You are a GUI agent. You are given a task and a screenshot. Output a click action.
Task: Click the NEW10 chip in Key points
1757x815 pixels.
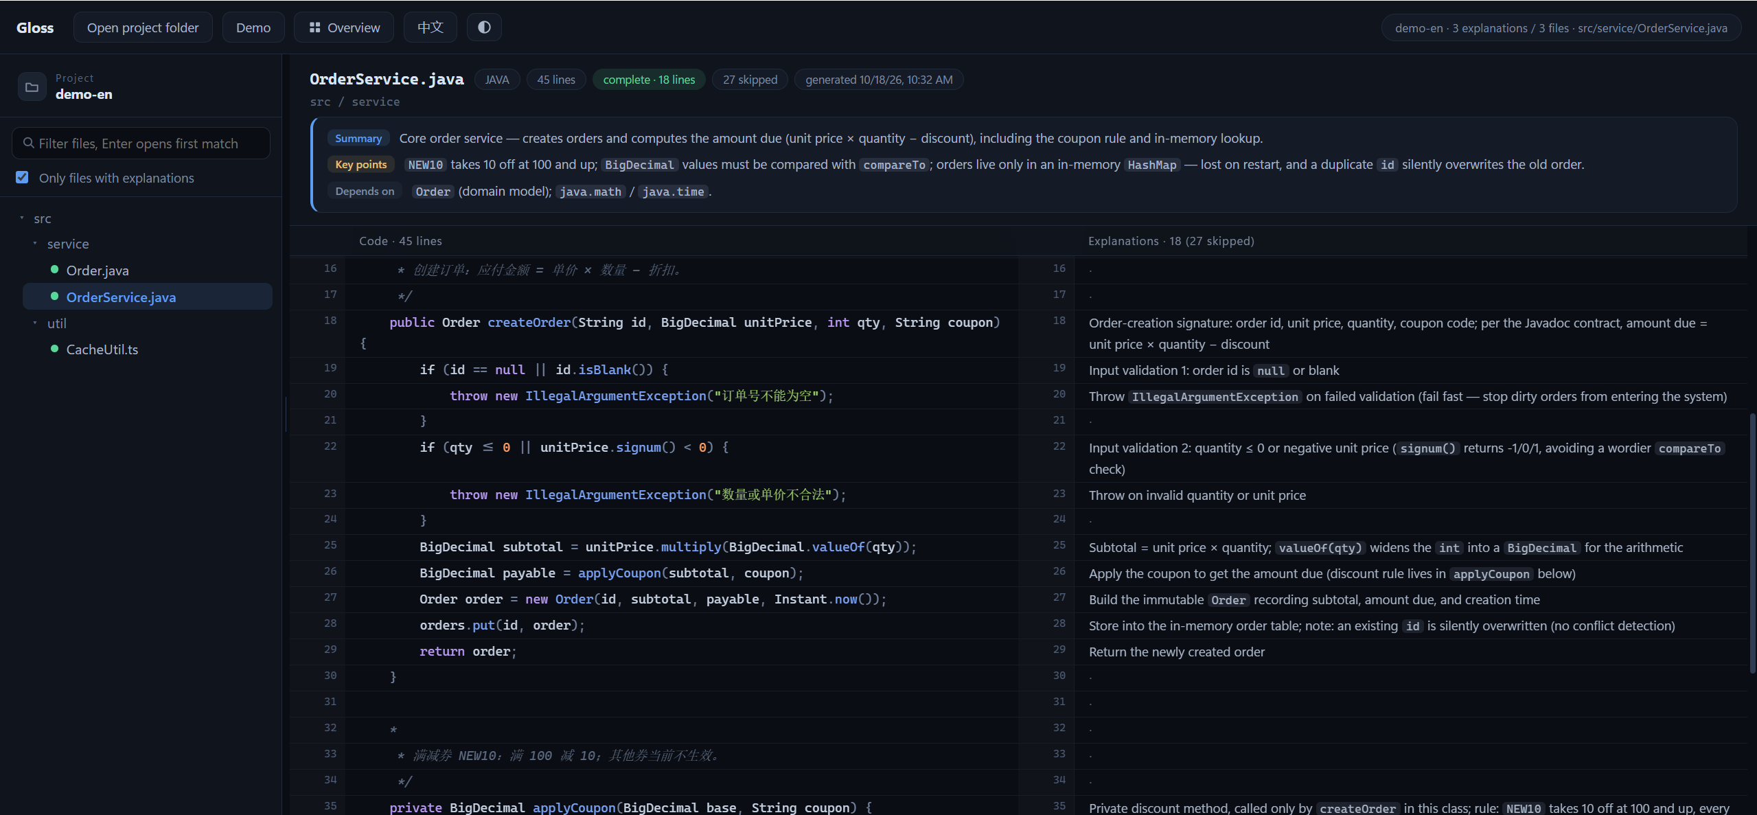pyautogui.click(x=426, y=165)
